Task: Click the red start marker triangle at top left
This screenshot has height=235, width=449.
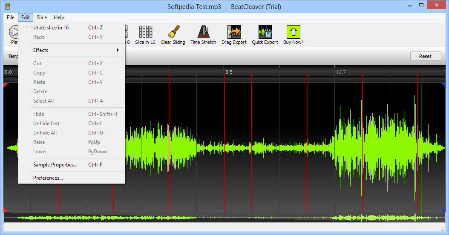Action: coord(5,85)
